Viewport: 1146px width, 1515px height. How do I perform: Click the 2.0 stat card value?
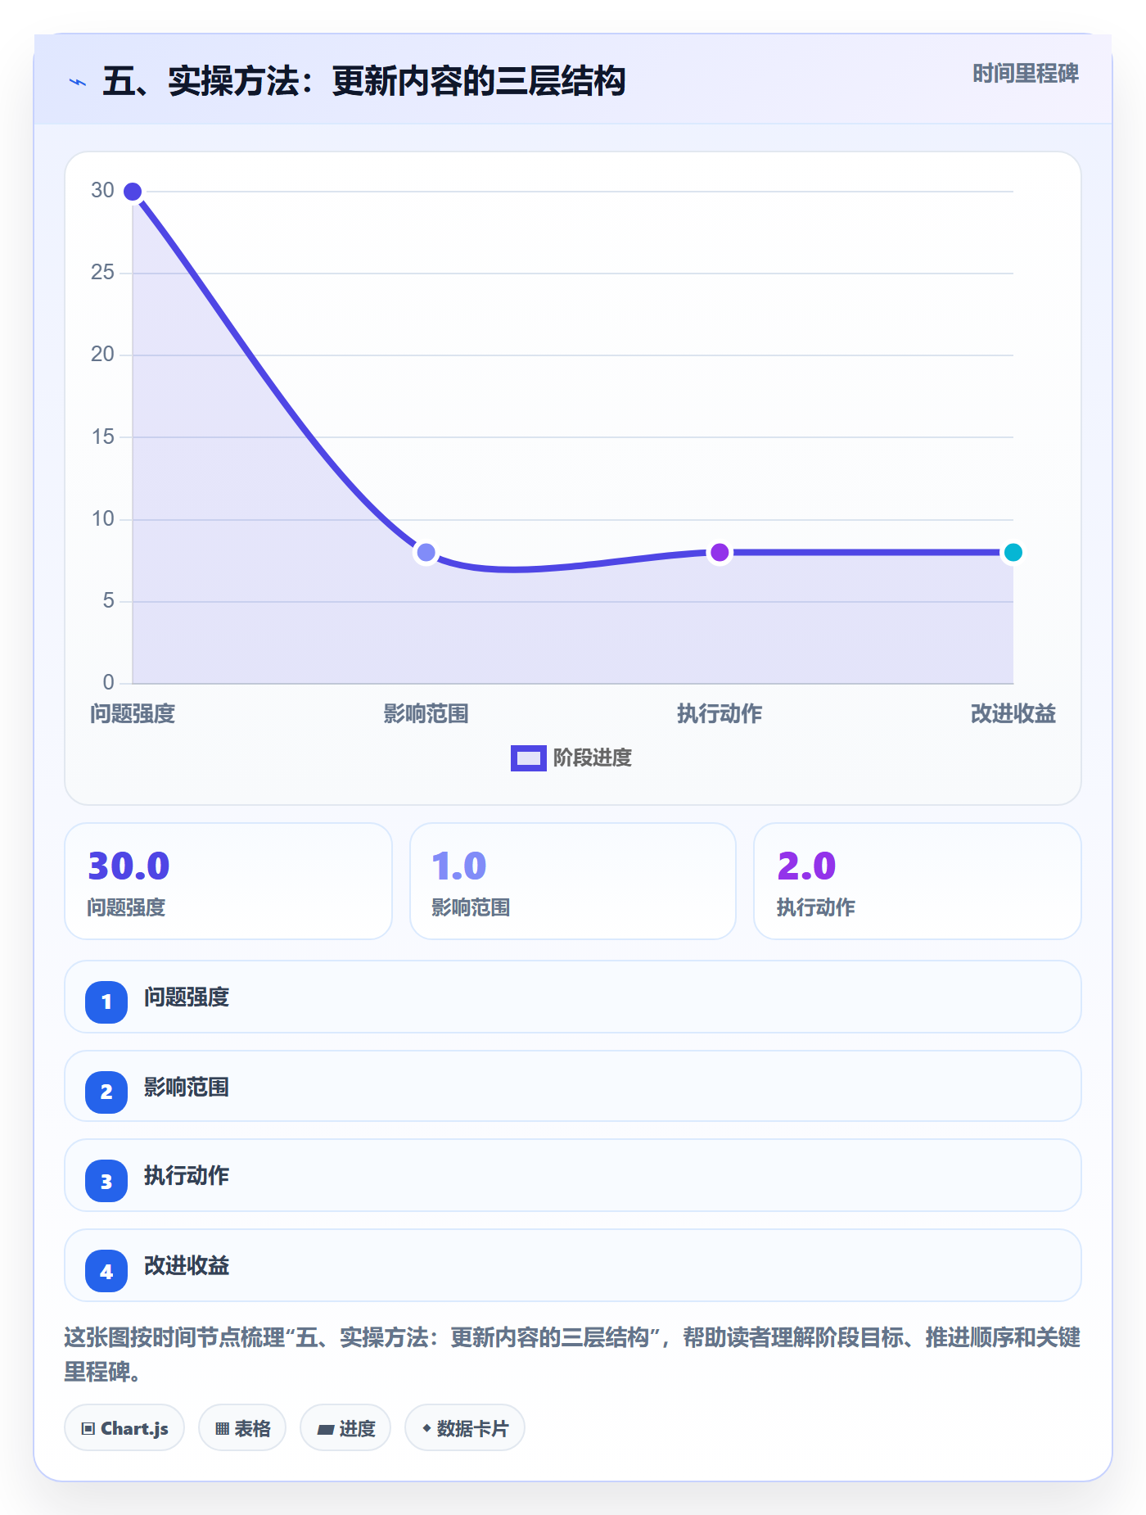coord(806,866)
